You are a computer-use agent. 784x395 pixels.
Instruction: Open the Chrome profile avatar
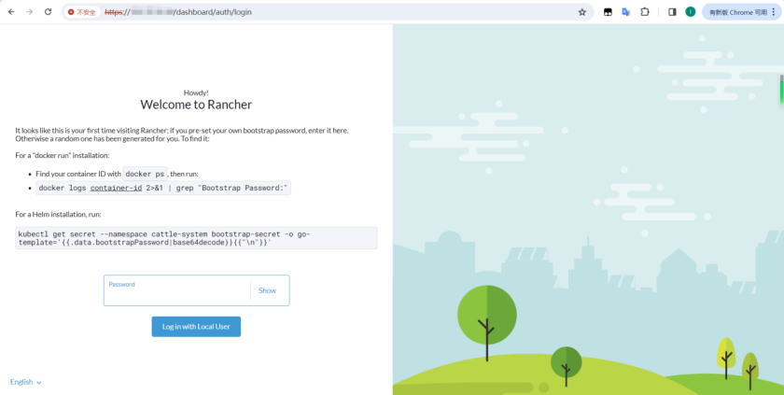[691, 12]
